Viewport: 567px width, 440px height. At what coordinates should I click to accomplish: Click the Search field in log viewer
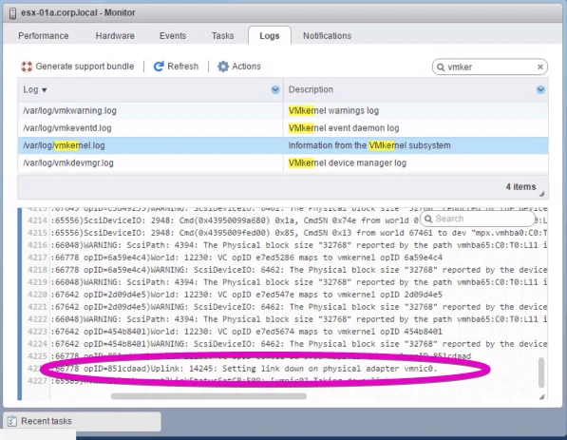pos(478,219)
